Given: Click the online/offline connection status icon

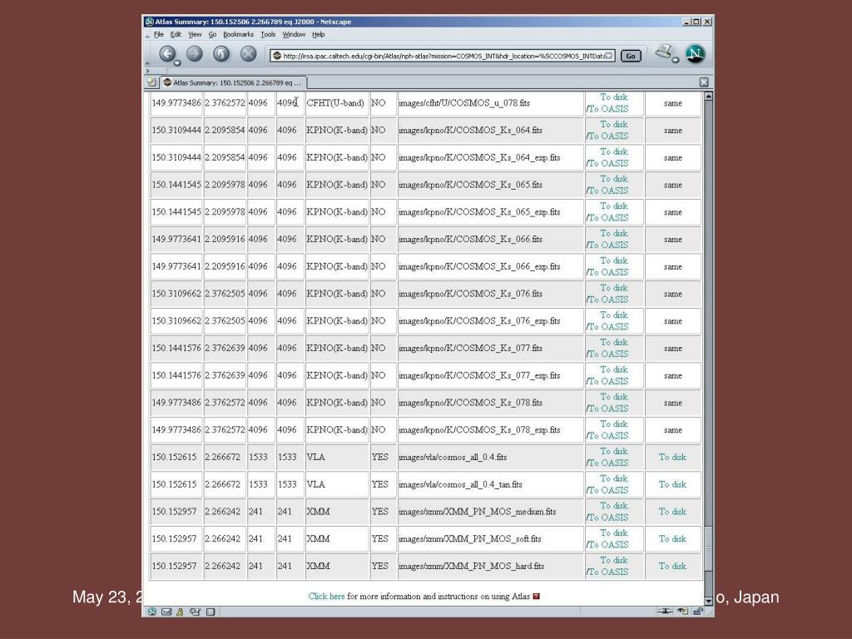Looking at the screenshot, I should pyautogui.click(x=665, y=612).
